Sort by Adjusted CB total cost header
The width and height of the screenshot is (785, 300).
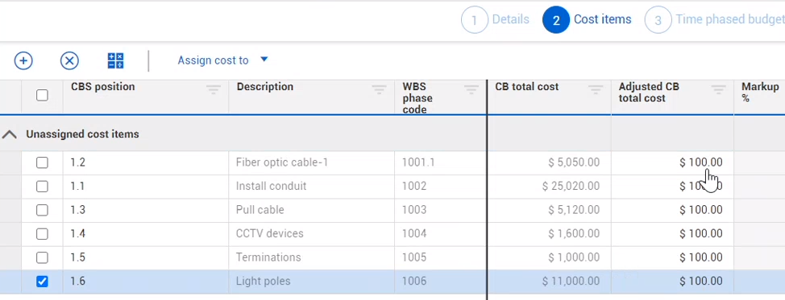pos(649,92)
